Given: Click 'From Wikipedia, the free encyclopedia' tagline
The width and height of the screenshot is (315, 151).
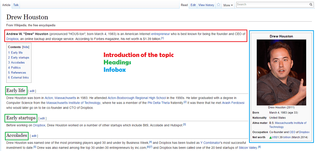Looking at the screenshot, I should coord(31,25).
